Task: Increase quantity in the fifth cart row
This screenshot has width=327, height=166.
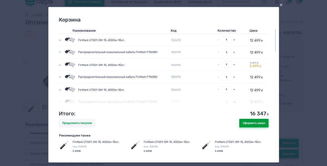Action: pos(234,89)
